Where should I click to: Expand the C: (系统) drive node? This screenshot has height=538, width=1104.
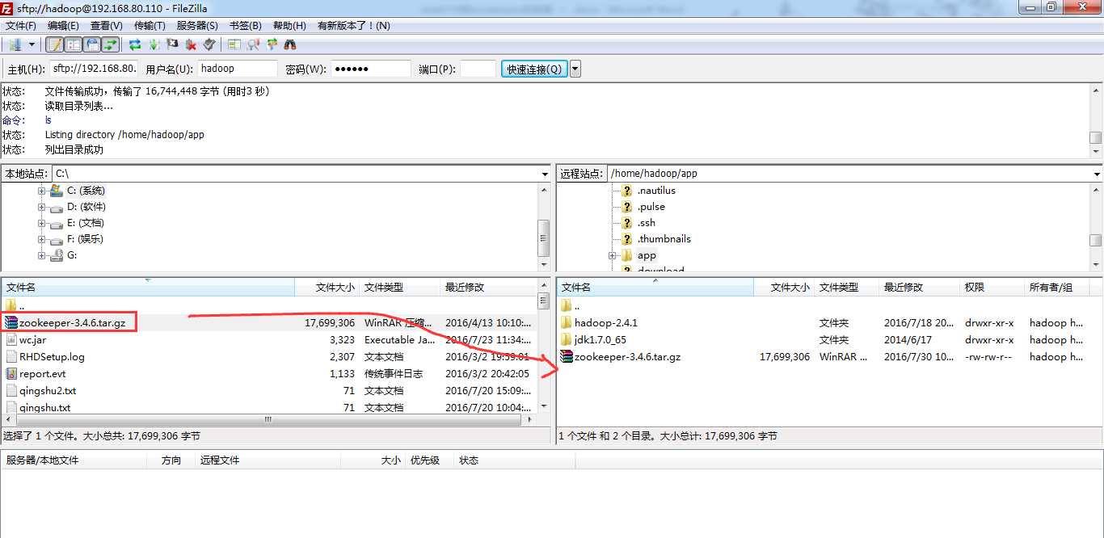click(x=42, y=191)
